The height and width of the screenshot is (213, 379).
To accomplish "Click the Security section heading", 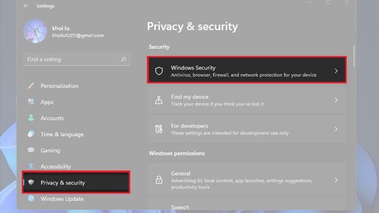I will 159,47.
